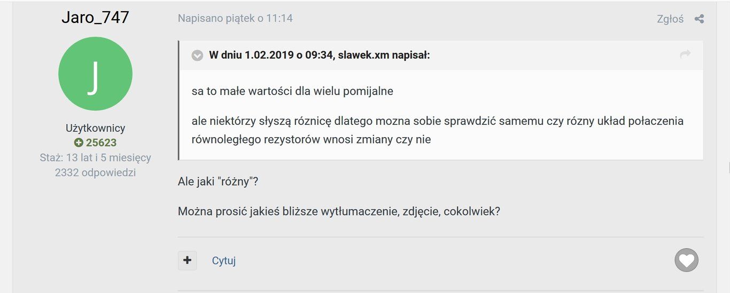
Task: Click the quoted line about rezystorów
Action: (x=312, y=140)
